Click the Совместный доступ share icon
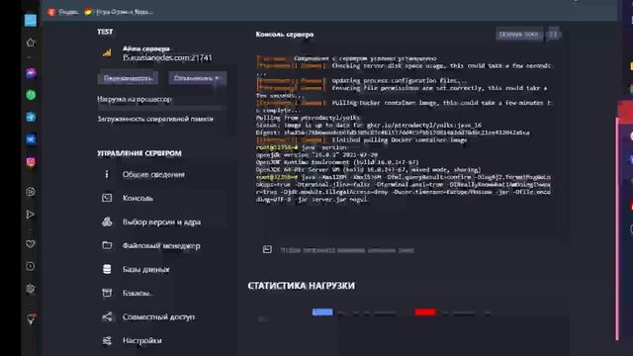Viewport: 633px width, 356px height. (x=107, y=316)
